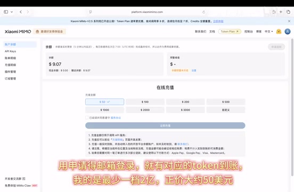294x192 pixels.
Task: Toggle the Safari sidebar icon
Action: click(6, 12)
